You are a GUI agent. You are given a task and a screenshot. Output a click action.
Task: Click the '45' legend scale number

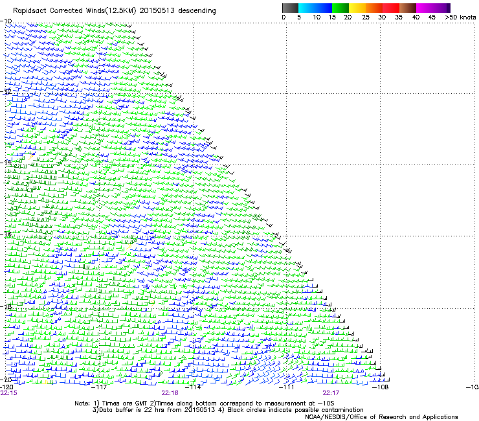click(432, 17)
